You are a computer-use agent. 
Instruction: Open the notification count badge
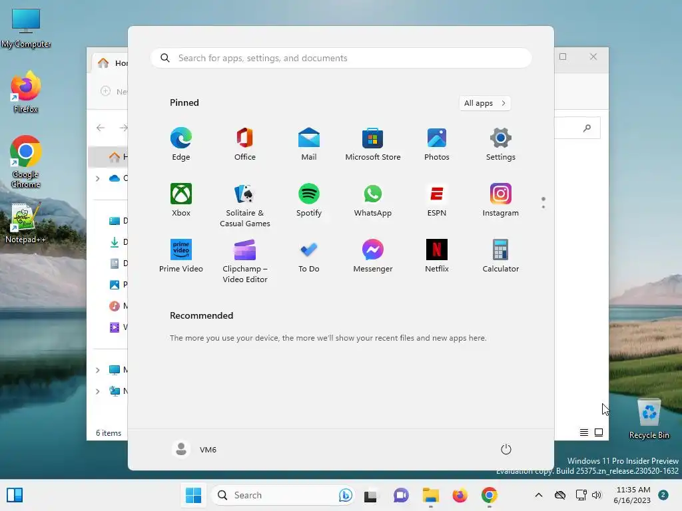[x=663, y=495]
